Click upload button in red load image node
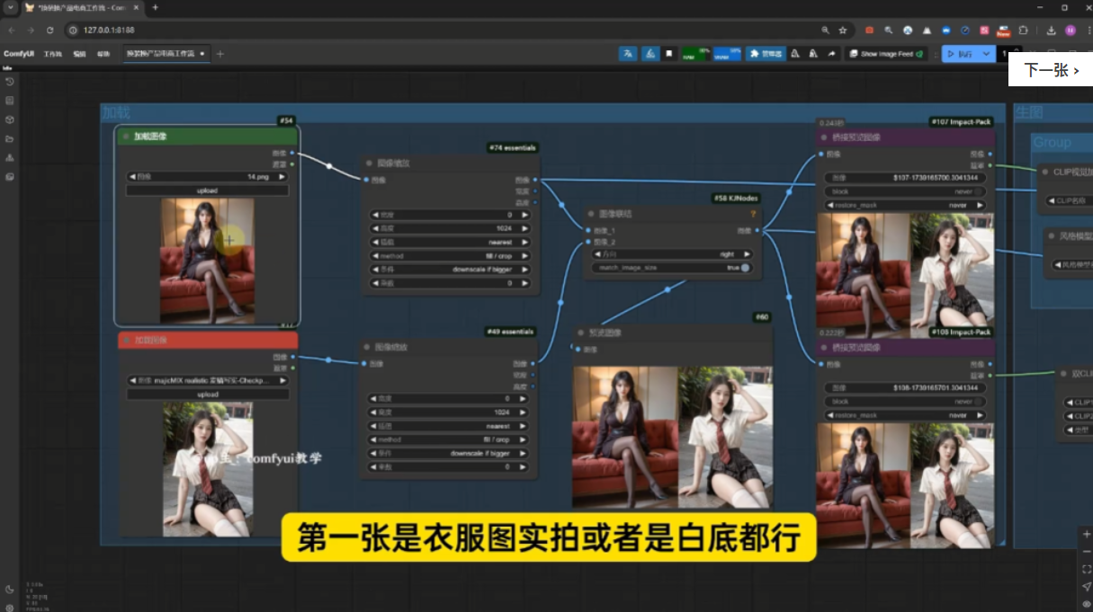 click(207, 394)
